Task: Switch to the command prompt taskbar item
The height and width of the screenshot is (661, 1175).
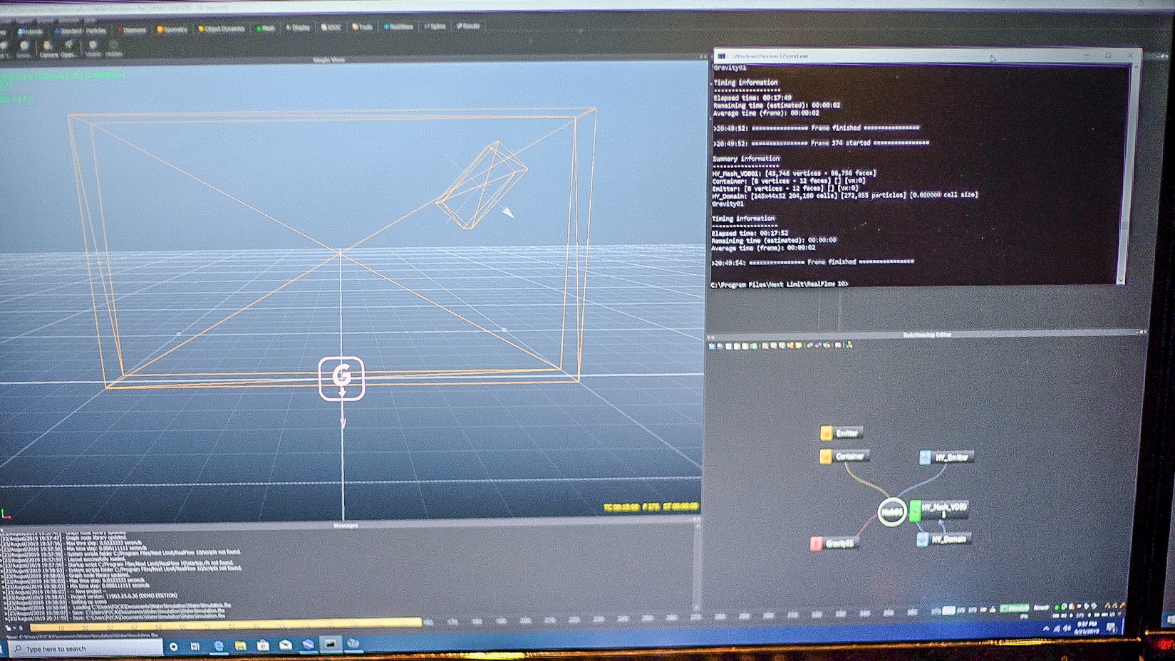Action: [330, 643]
